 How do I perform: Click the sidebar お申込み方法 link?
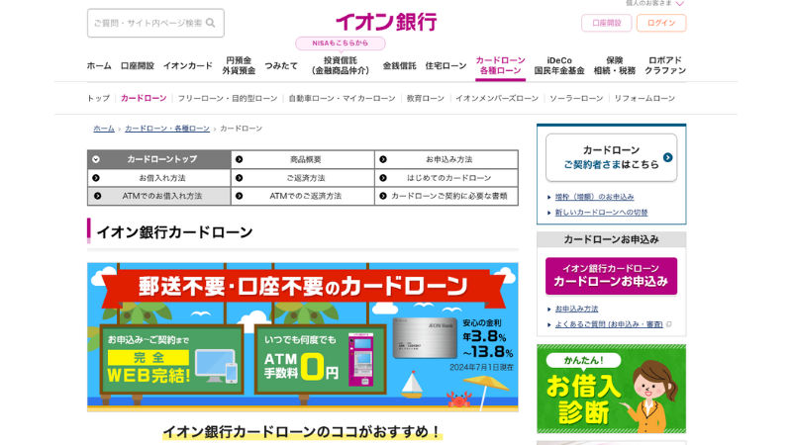click(x=576, y=309)
